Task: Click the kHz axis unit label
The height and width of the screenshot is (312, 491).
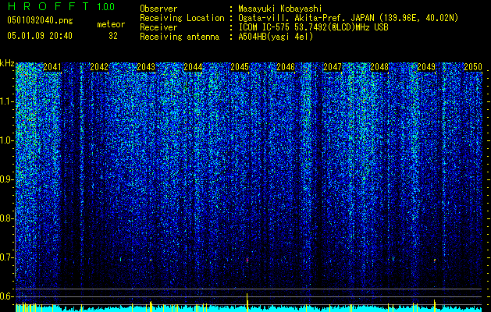Action: point(7,63)
